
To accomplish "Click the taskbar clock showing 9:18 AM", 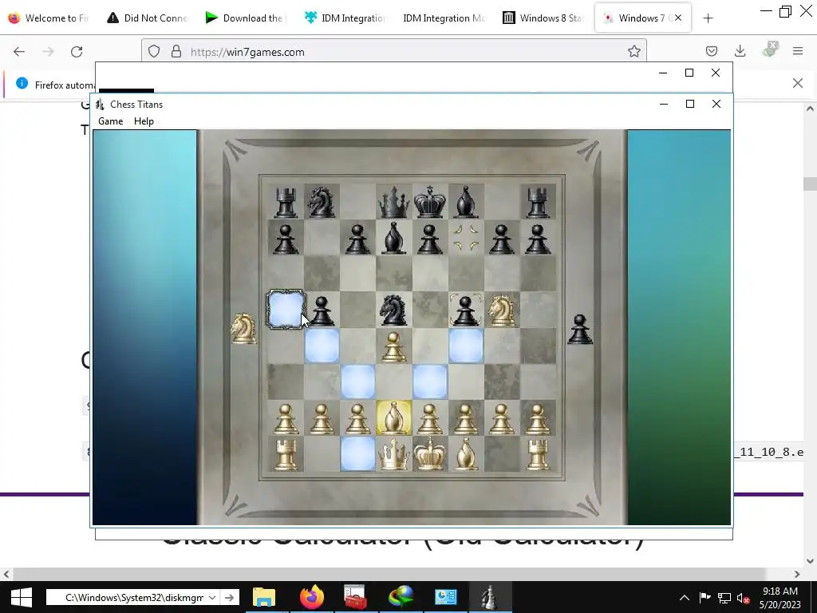I will 780,598.
